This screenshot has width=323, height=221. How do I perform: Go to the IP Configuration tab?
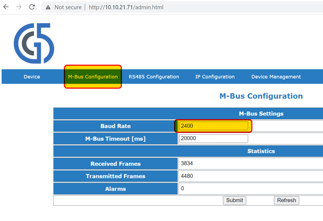pos(215,77)
